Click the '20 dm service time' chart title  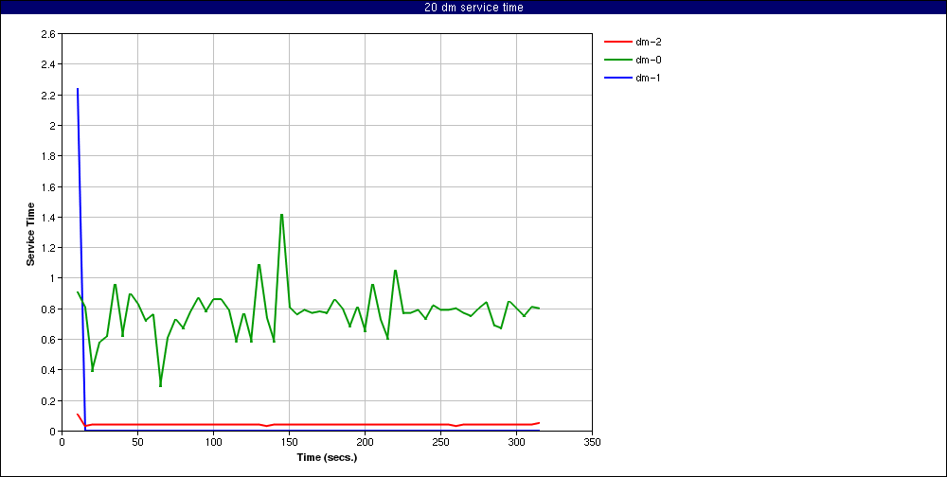click(x=473, y=8)
